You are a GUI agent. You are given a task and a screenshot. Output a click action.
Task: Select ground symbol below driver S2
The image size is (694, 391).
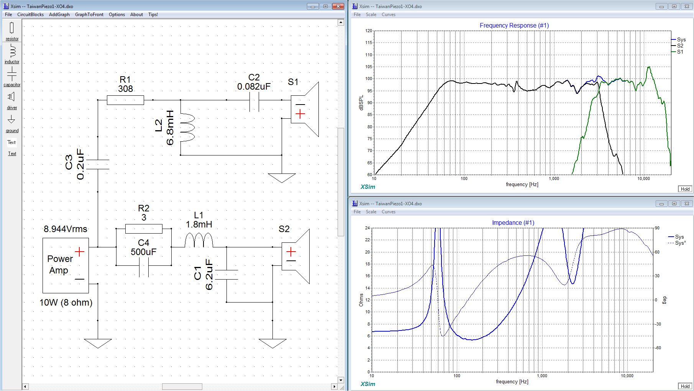272,344
